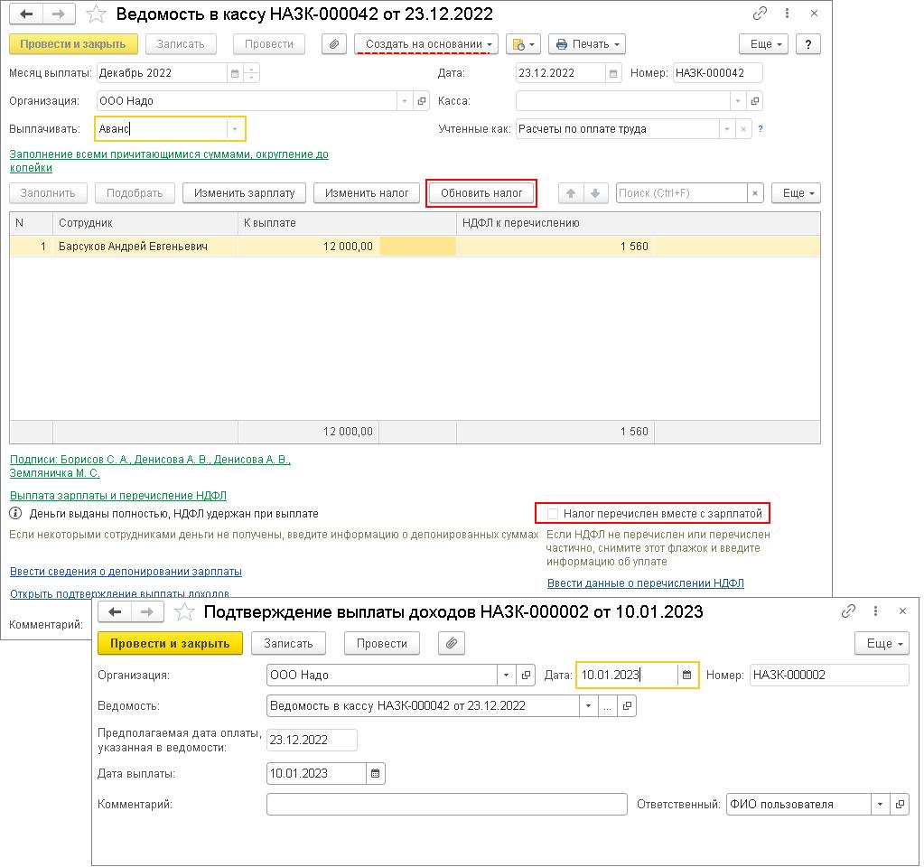The height and width of the screenshot is (867, 924).
Task: Open Касса record button
Action: [x=755, y=101]
